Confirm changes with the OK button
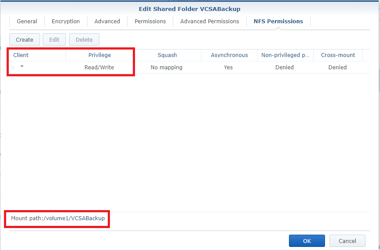 click(307, 241)
